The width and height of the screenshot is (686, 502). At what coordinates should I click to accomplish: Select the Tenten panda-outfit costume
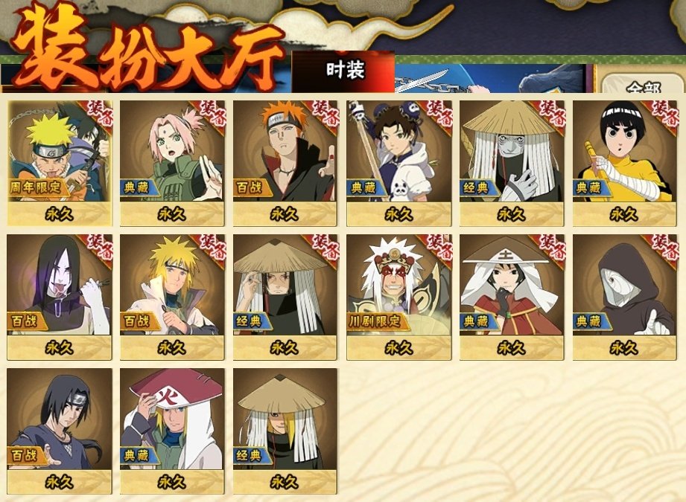399,164
